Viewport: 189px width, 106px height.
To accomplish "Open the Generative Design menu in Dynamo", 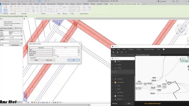I will click(x=149, y=49).
